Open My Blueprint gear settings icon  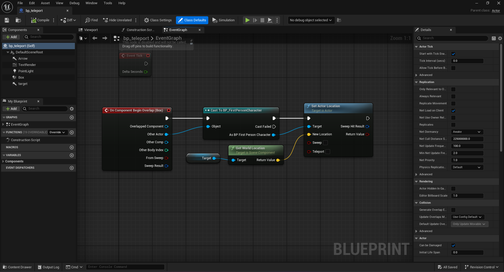point(72,109)
